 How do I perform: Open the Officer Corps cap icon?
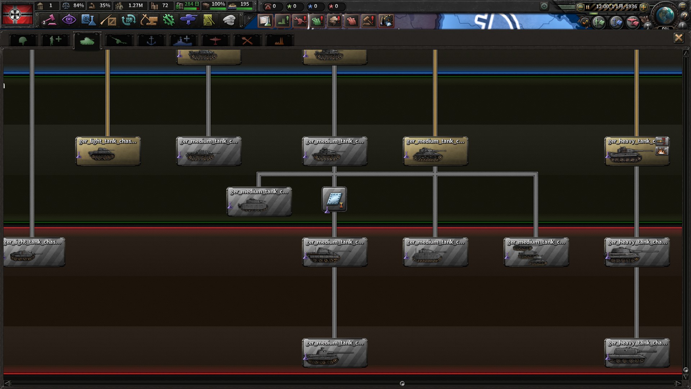[x=229, y=20]
